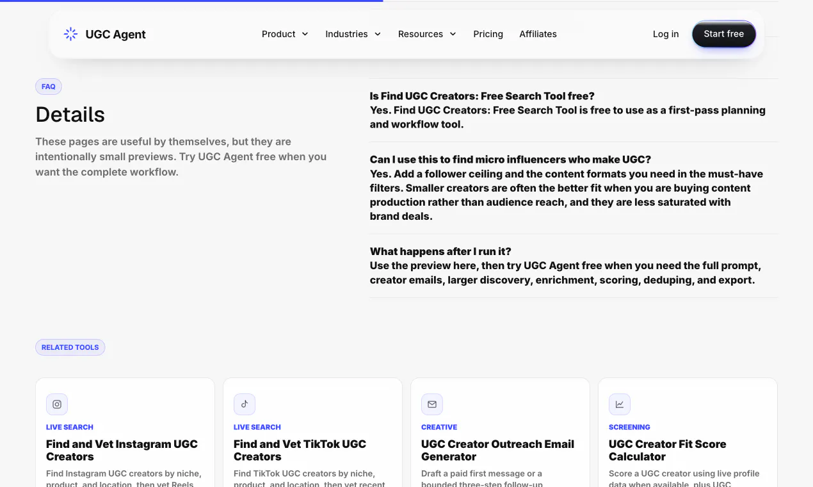Image resolution: width=813 pixels, height=487 pixels.
Task: Click the CREATIVE category label
Action: pyautogui.click(x=439, y=427)
